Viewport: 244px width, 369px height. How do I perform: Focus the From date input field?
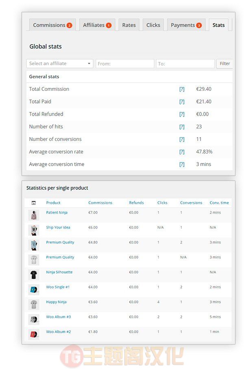(x=125, y=64)
